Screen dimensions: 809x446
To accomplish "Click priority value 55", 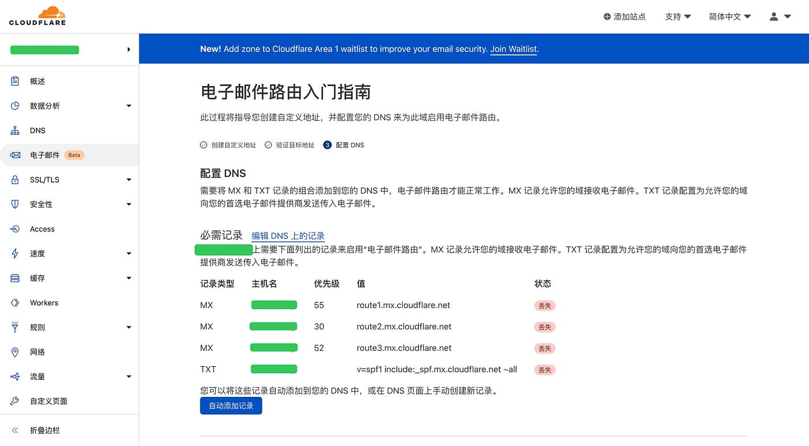I will pos(319,305).
